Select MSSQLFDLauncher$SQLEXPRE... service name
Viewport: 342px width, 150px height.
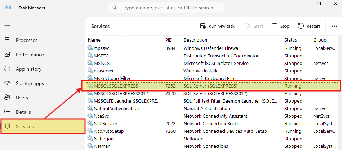point(127,101)
